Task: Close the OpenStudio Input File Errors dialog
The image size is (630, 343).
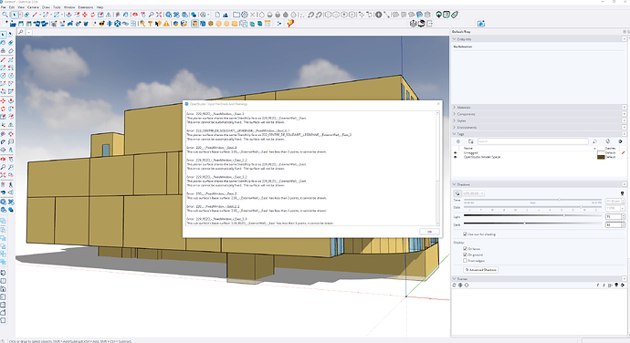Action: coord(438,104)
